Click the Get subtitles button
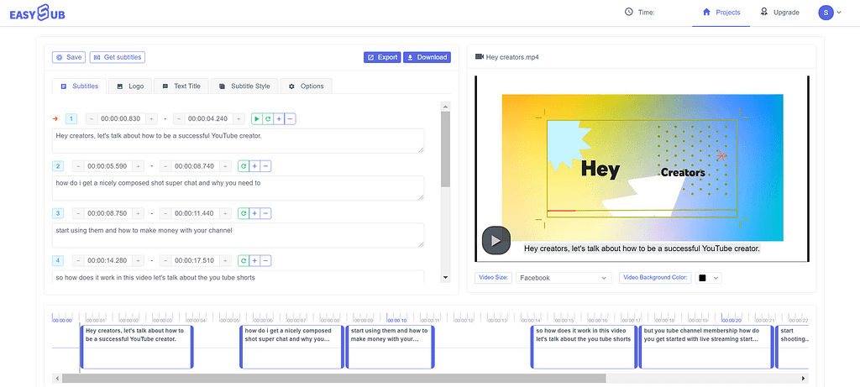Image resolution: width=860 pixels, height=387 pixels. [118, 57]
